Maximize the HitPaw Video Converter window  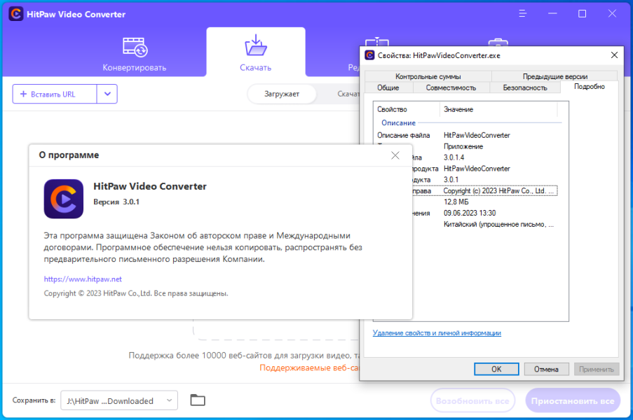coord(582,14)
